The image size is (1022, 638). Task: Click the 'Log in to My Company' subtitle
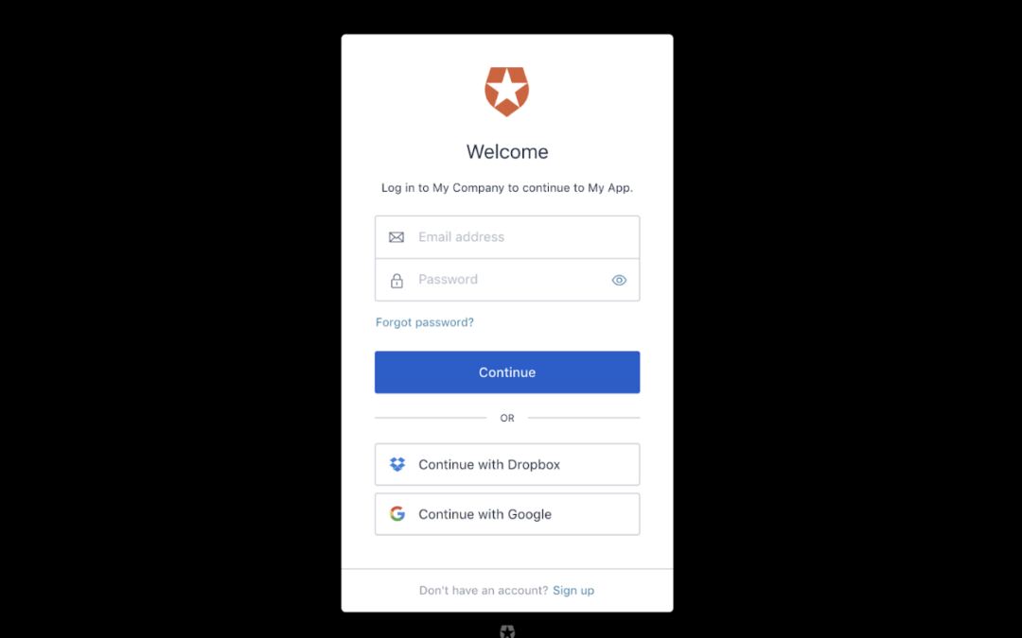tap(507, 187)
